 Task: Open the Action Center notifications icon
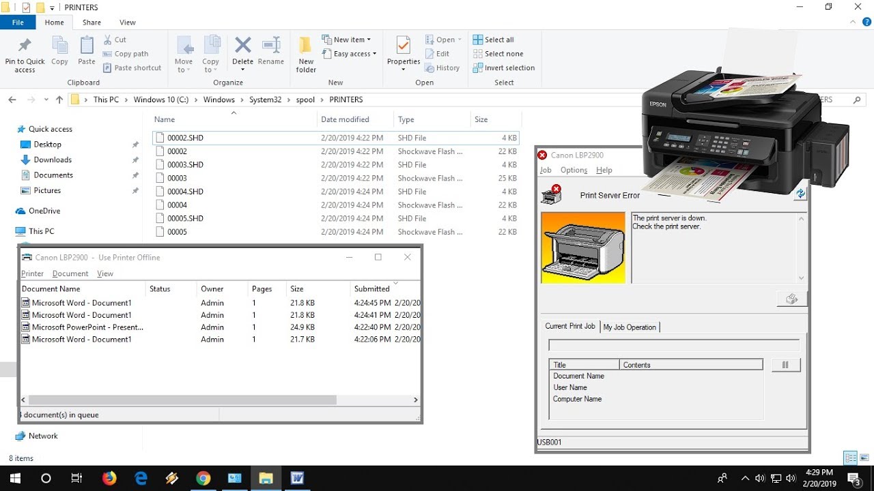coord(854,478)
